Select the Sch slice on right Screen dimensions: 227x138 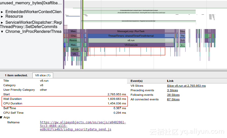click(182, 40)
